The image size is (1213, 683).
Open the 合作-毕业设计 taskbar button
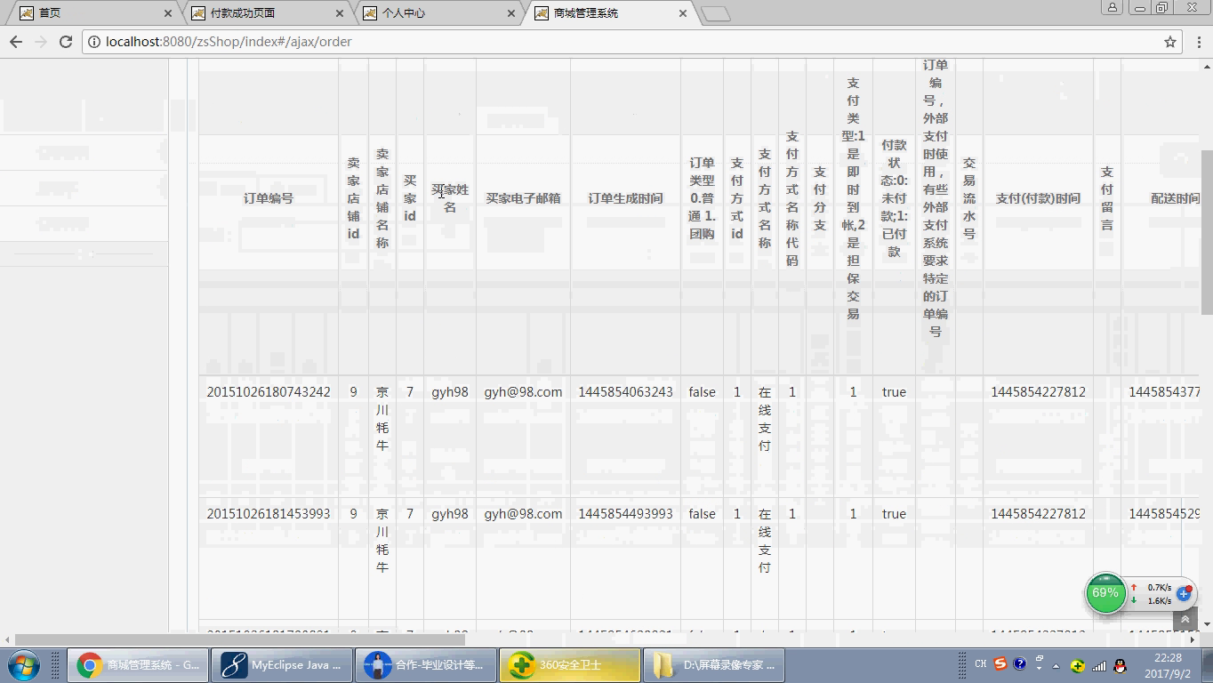426,665
